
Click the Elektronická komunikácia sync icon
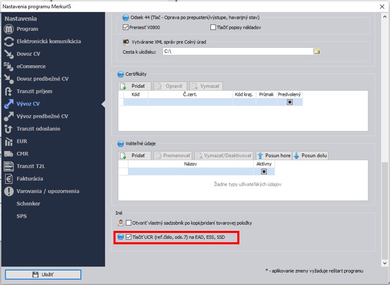point(9,42)
